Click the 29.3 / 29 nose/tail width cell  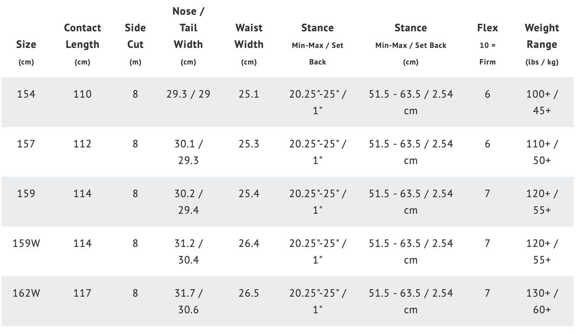[188, 94]
